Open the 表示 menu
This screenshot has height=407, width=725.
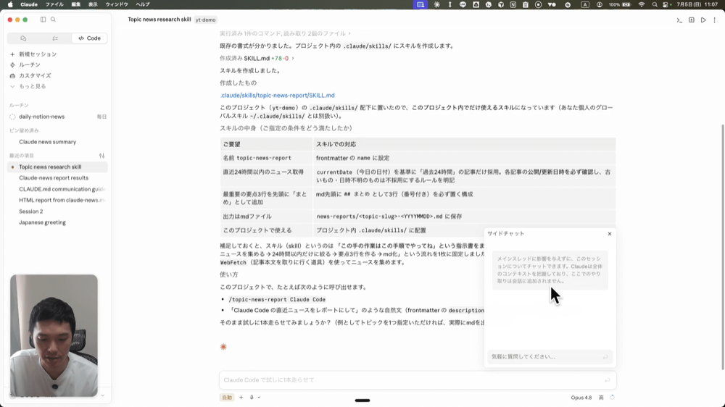coord(93,4)
